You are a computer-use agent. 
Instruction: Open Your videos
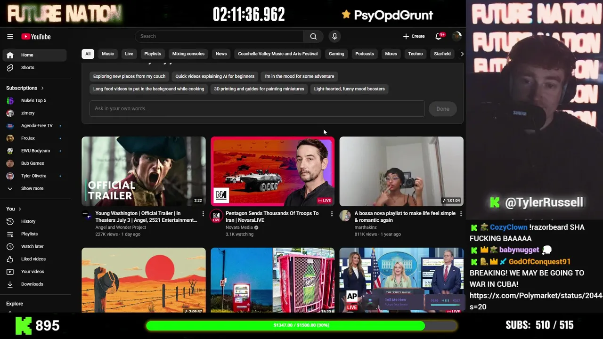pos(34,272)
